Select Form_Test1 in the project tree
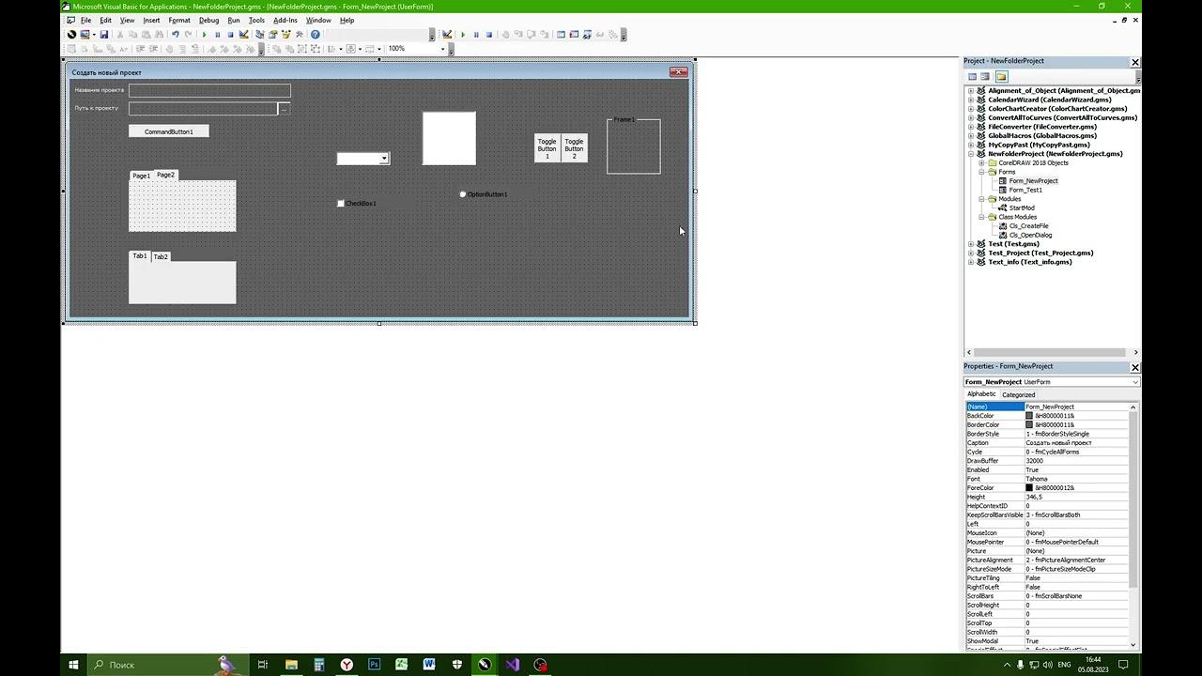This screenshot has height=676, width=1202. point(1025,190)
